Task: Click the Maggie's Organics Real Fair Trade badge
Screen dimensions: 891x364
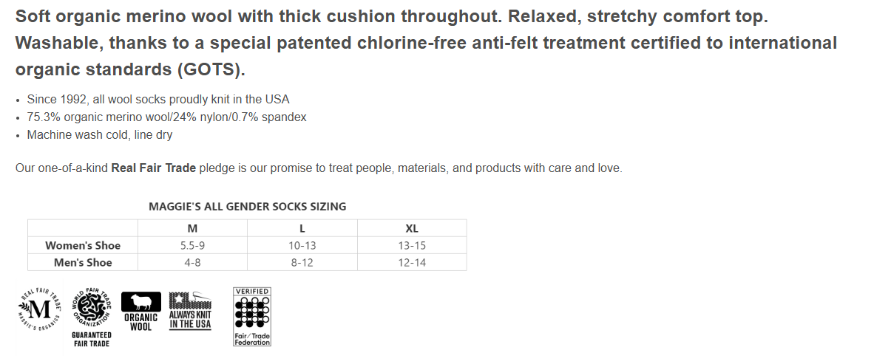Action: coord(39,309)
